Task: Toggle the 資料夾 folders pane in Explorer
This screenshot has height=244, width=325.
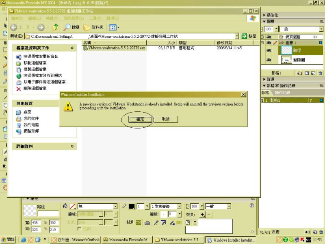Action: [x=93, y=27]
